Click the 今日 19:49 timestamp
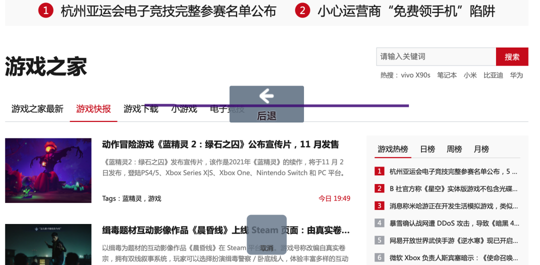Screen dimensions: 540x265 click(x=334, y=198)
